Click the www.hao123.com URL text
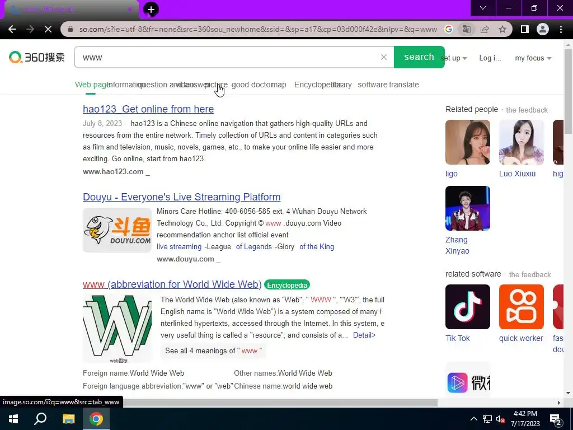 113,172
